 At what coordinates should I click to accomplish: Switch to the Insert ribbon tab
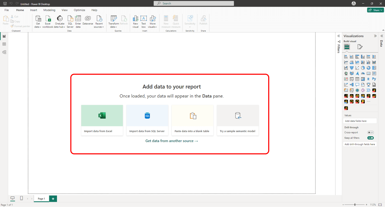point(34,10)
